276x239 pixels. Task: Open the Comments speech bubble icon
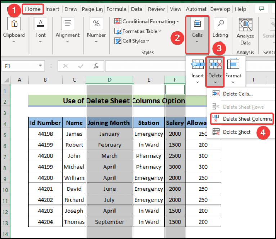(x=262, y=9)
